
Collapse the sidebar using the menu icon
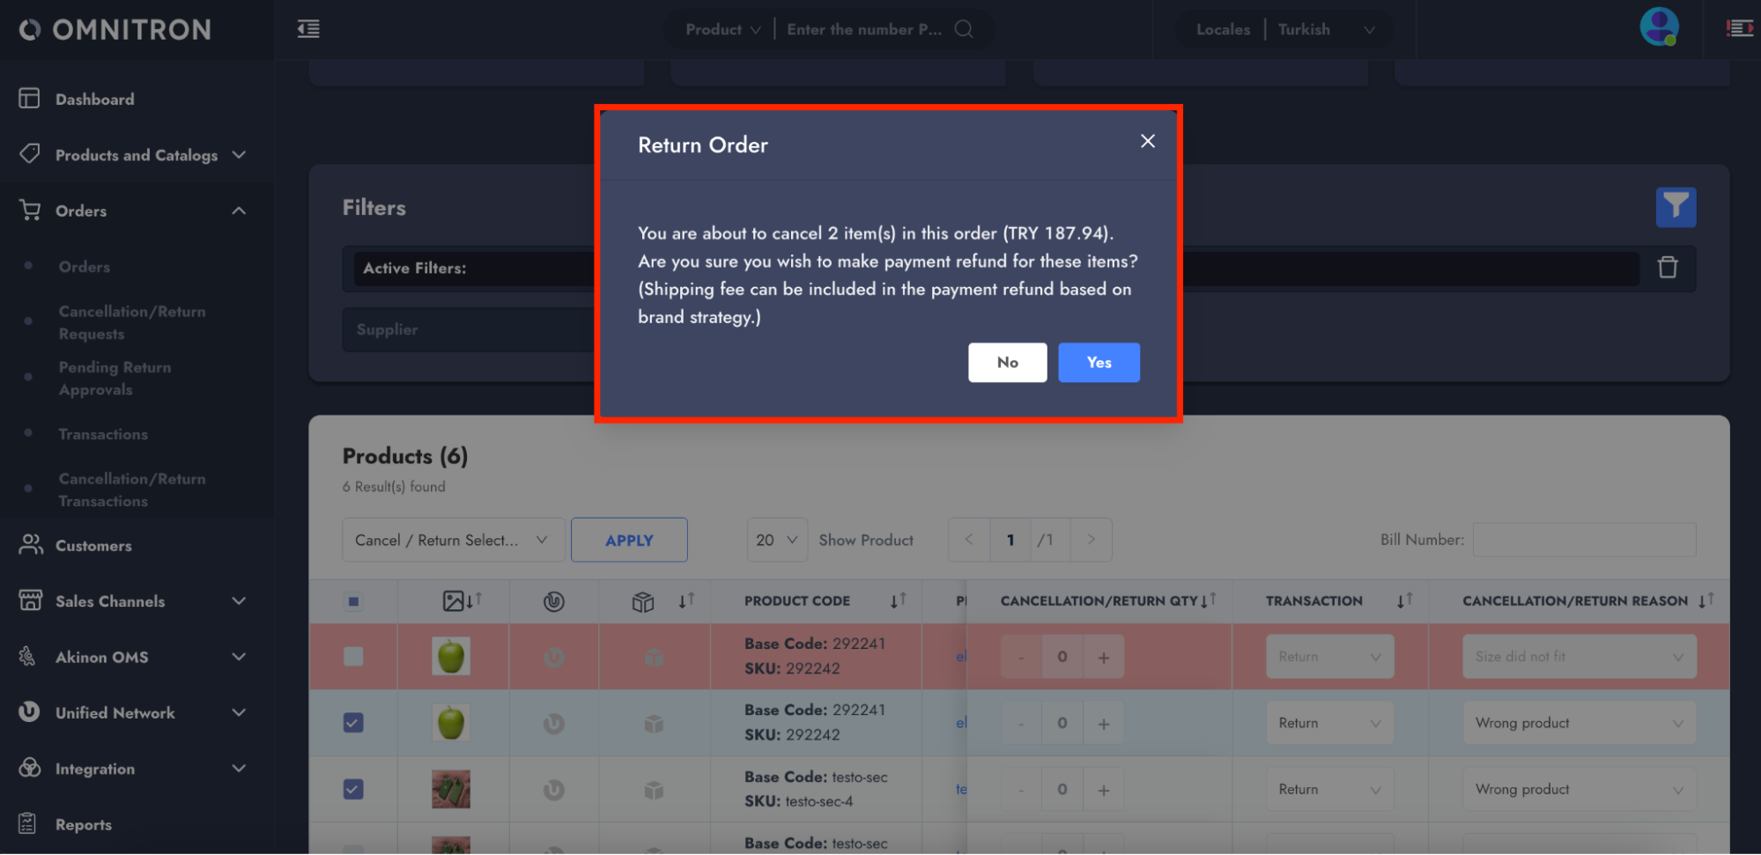coord(308,29)
